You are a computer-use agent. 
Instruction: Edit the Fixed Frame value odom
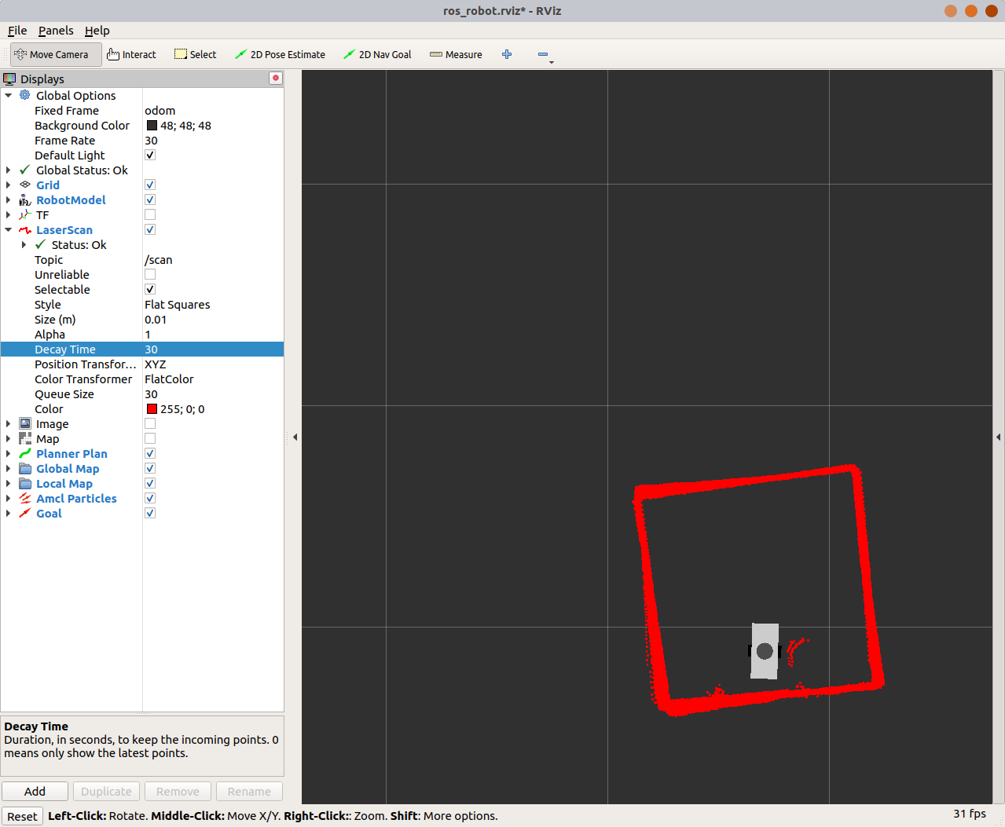click(213, 110)
